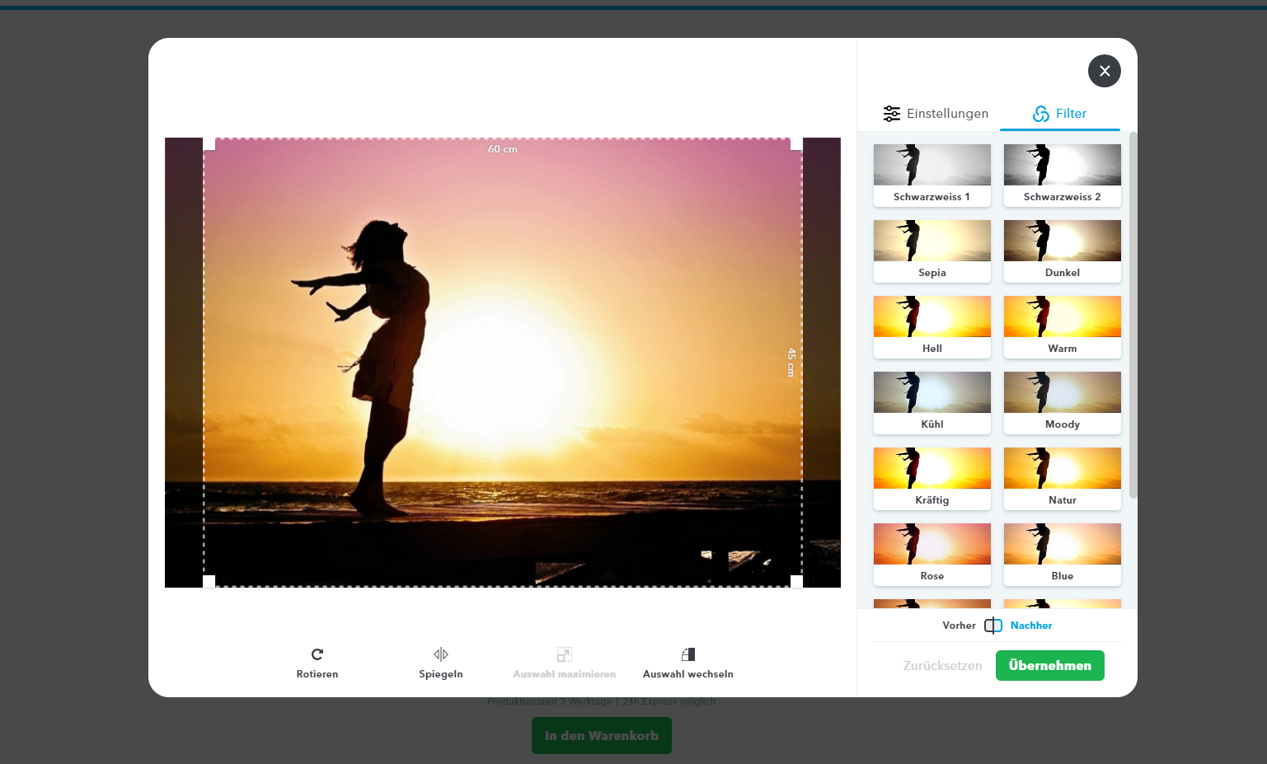Pick the Moody filter
The image size is (1267, 764).
(1063, 401)
